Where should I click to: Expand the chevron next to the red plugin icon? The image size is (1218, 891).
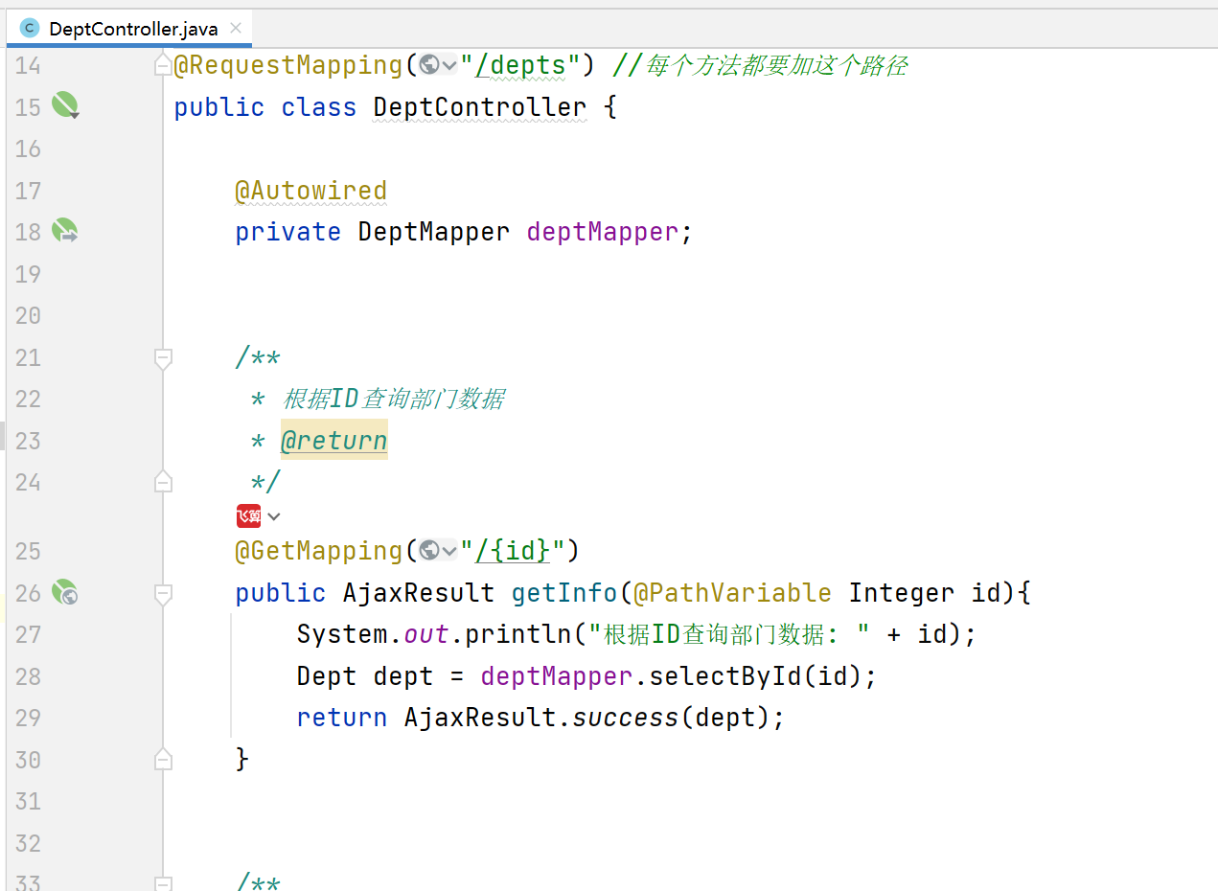tap(274, 517)
